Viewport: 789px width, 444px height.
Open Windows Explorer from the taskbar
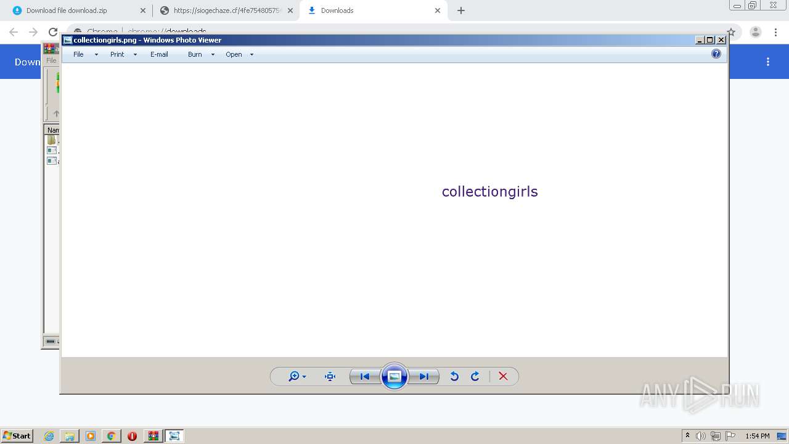[x=70, y=436]
